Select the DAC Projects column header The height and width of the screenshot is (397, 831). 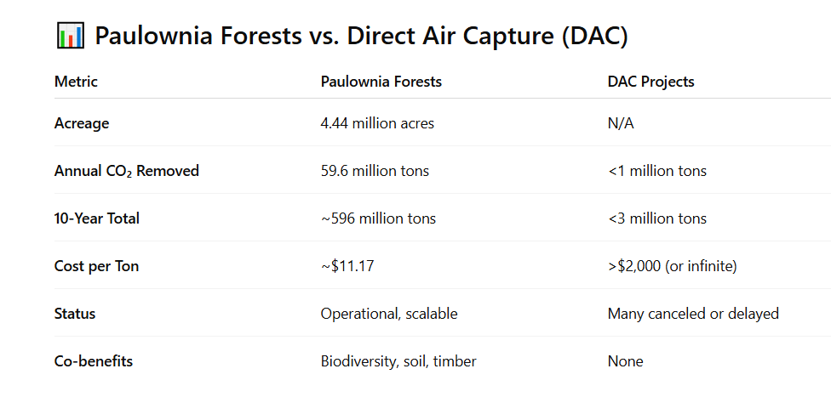(650, 82)
